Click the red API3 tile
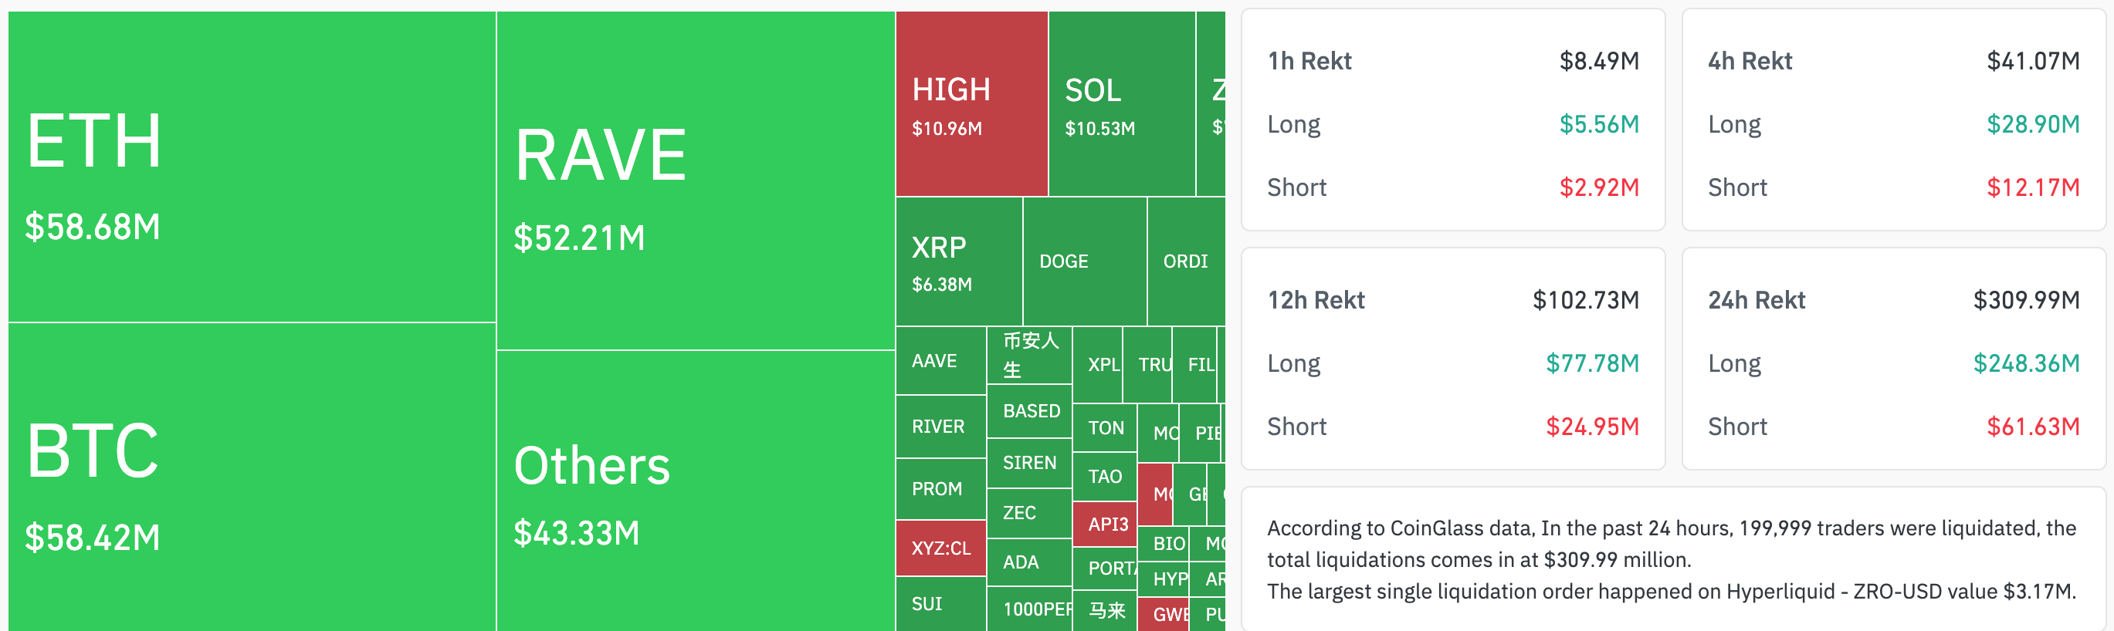Image resolution: width=2114 pixels, height=631 pixels. pyautogui.click(x=1105, y=525)
